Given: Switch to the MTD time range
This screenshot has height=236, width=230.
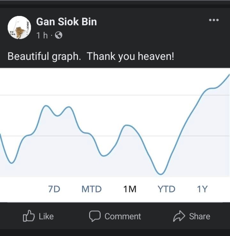Looking at the screenshot, I should 91,189.
